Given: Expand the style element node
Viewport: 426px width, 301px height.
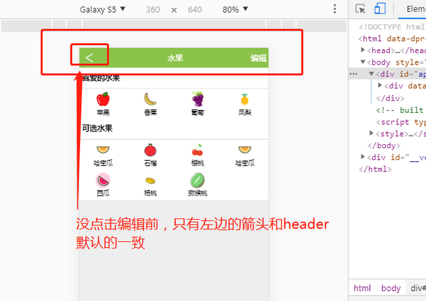Looking at the screenshot, I should point(371,133).
